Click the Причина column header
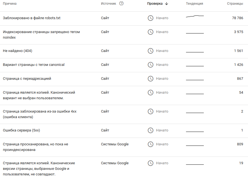This screenshot has width=248, height=179. [x=10, y=4]
